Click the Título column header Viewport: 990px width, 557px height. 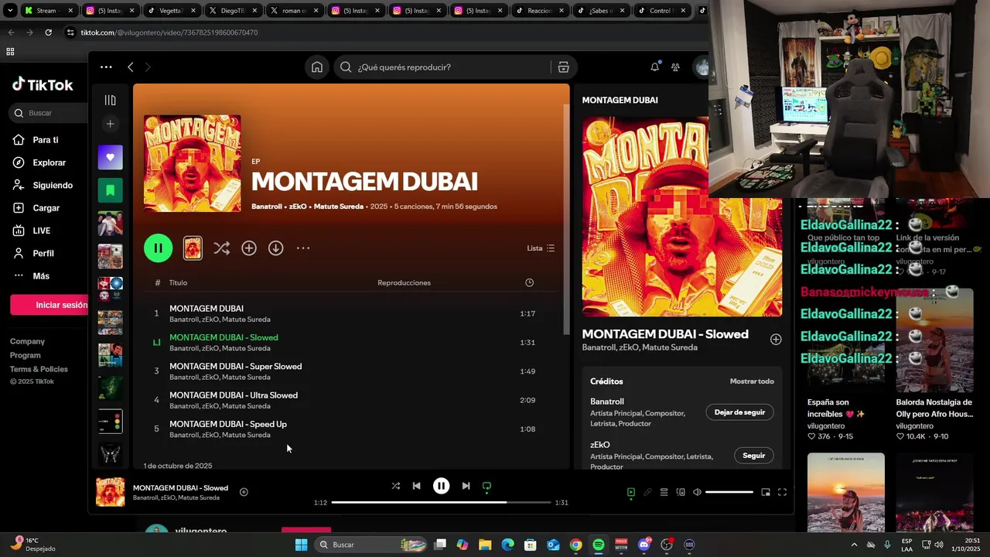coord(178,283)
